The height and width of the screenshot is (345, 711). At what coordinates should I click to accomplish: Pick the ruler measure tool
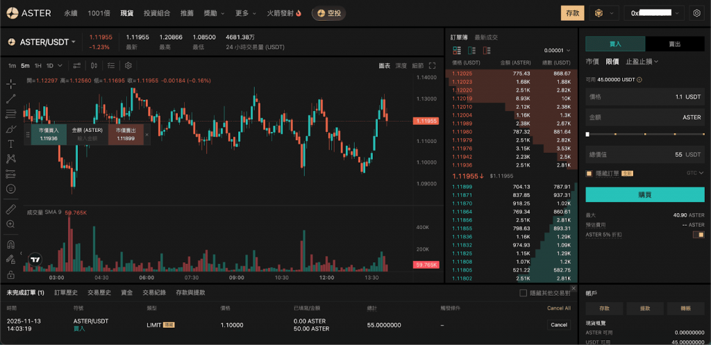11,209
